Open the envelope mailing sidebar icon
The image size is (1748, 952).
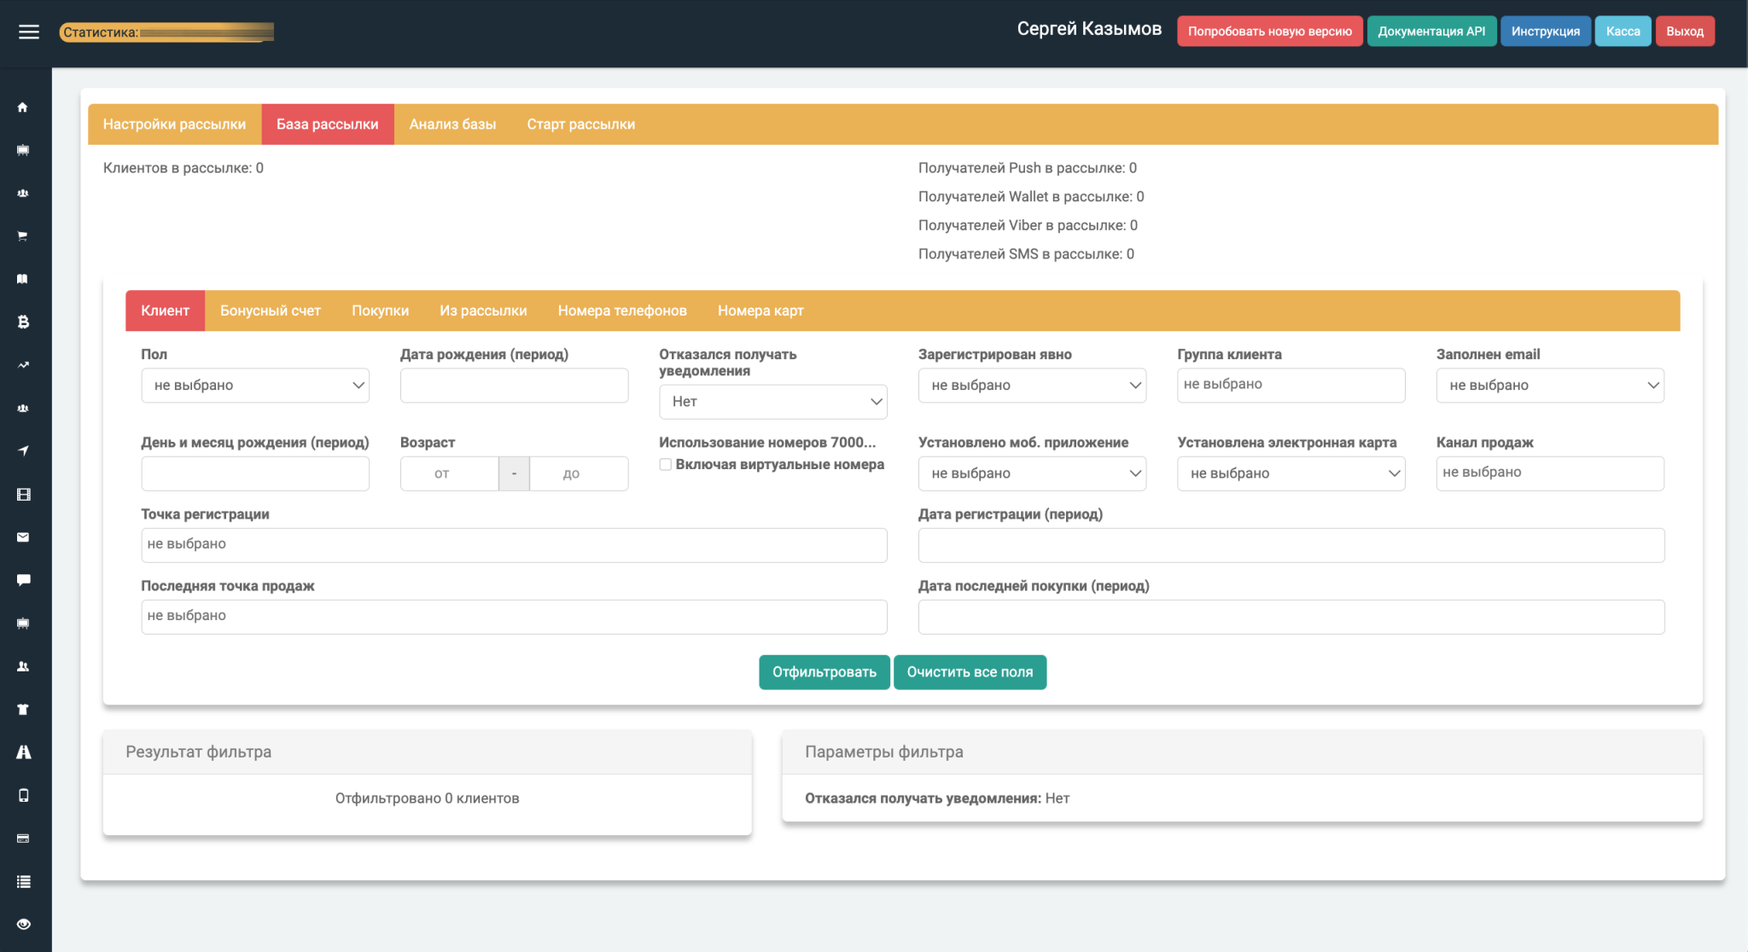[23, 537]
